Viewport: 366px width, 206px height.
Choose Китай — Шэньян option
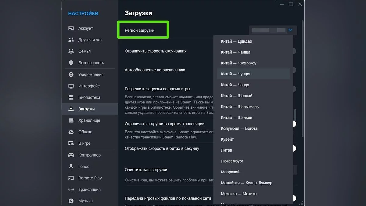253,117
